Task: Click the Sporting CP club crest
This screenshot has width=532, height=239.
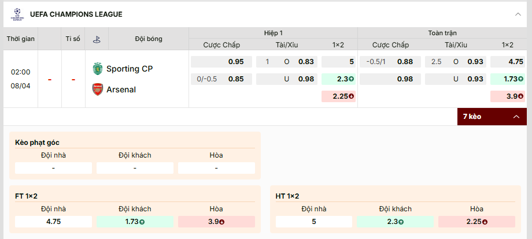Action: [97, 69]
